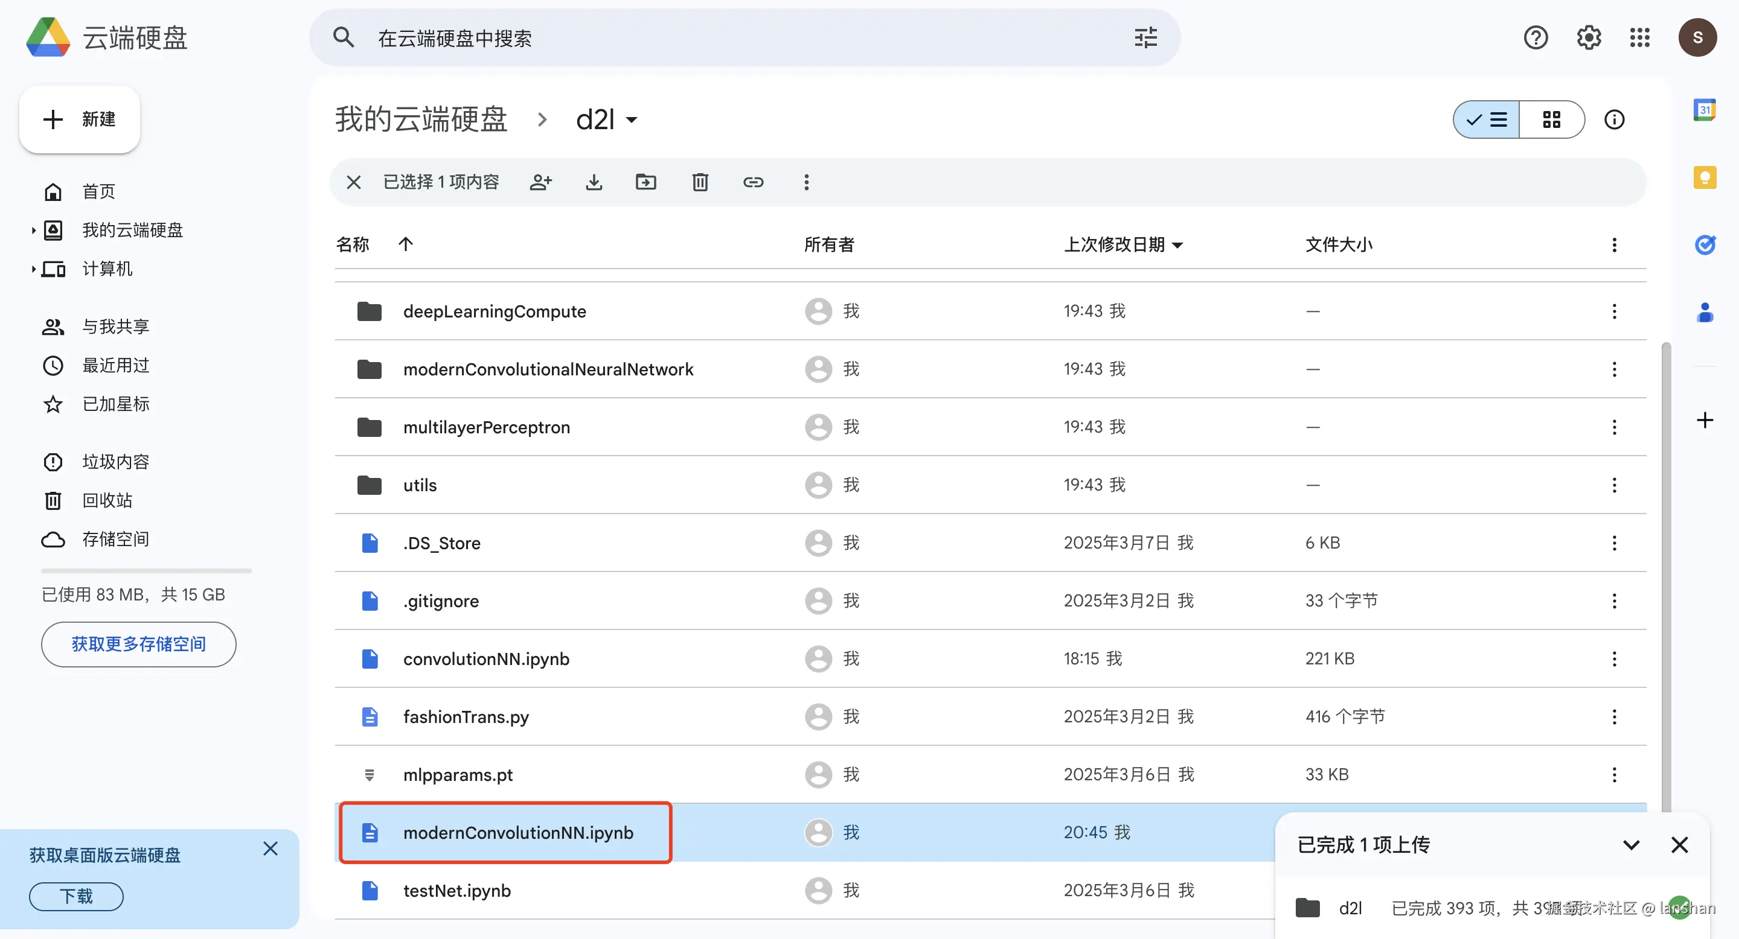Click the 新建 button

pos(80,119)
